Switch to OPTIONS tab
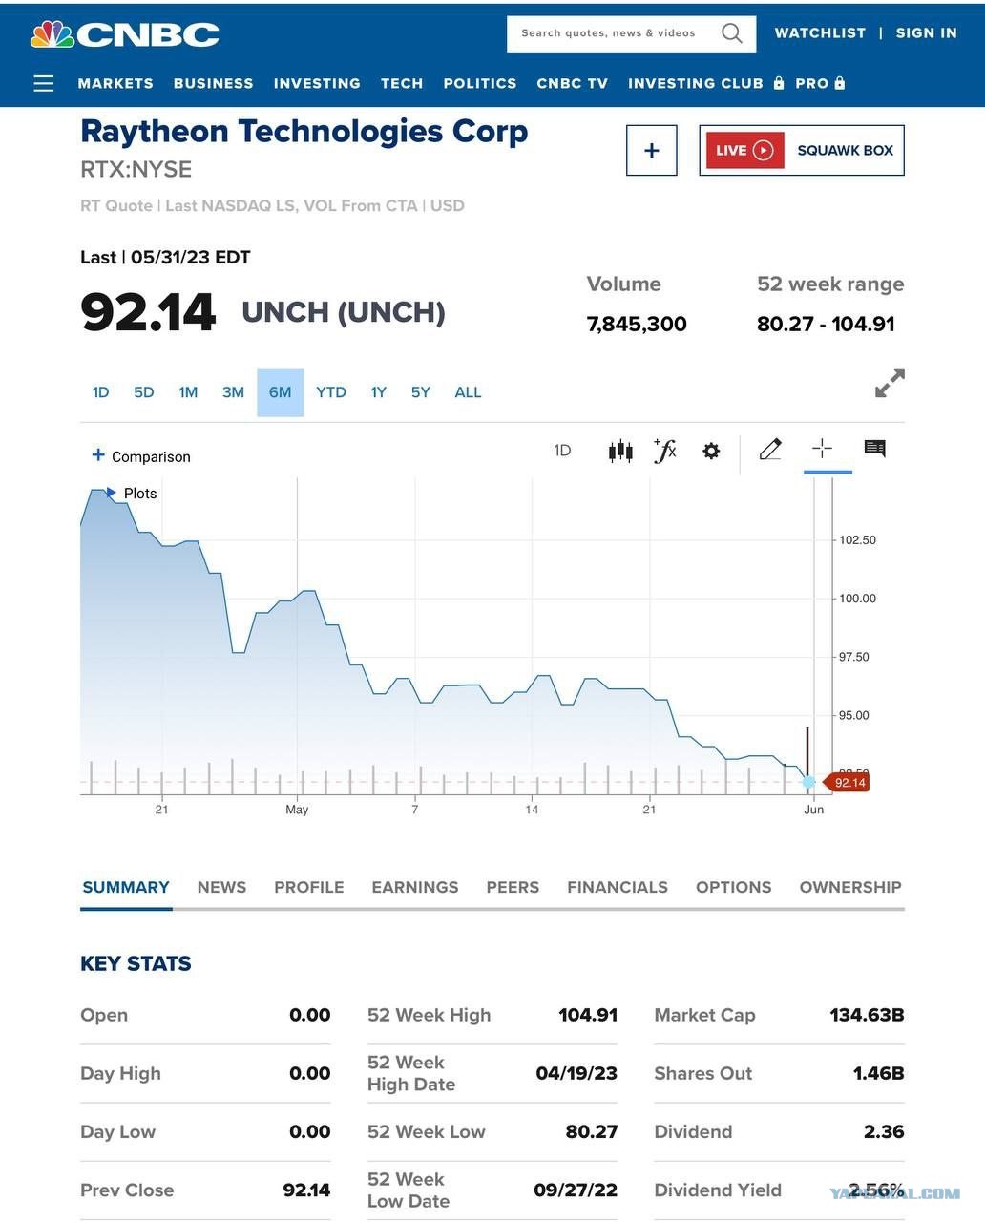The image size is (985, 1222). coord(734,887)
